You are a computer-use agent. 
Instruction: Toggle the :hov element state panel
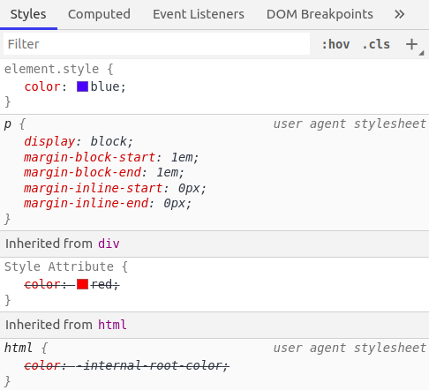[x=335, y=44]
